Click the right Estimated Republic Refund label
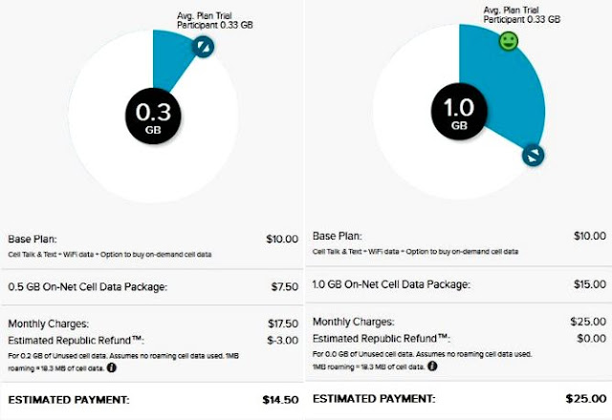 tap(382, 339)
